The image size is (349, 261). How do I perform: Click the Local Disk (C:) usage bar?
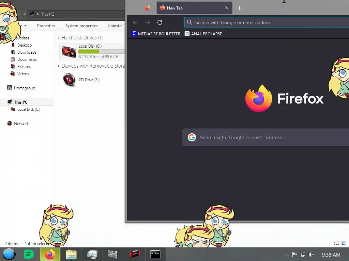click(x=102, y=52)
